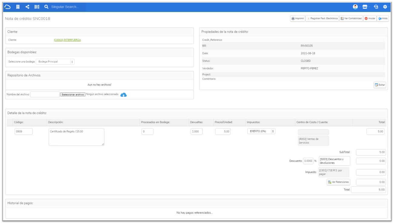Click the cloud home logo icon
Screen dimensions: 394x224
(x=8, y=7)
